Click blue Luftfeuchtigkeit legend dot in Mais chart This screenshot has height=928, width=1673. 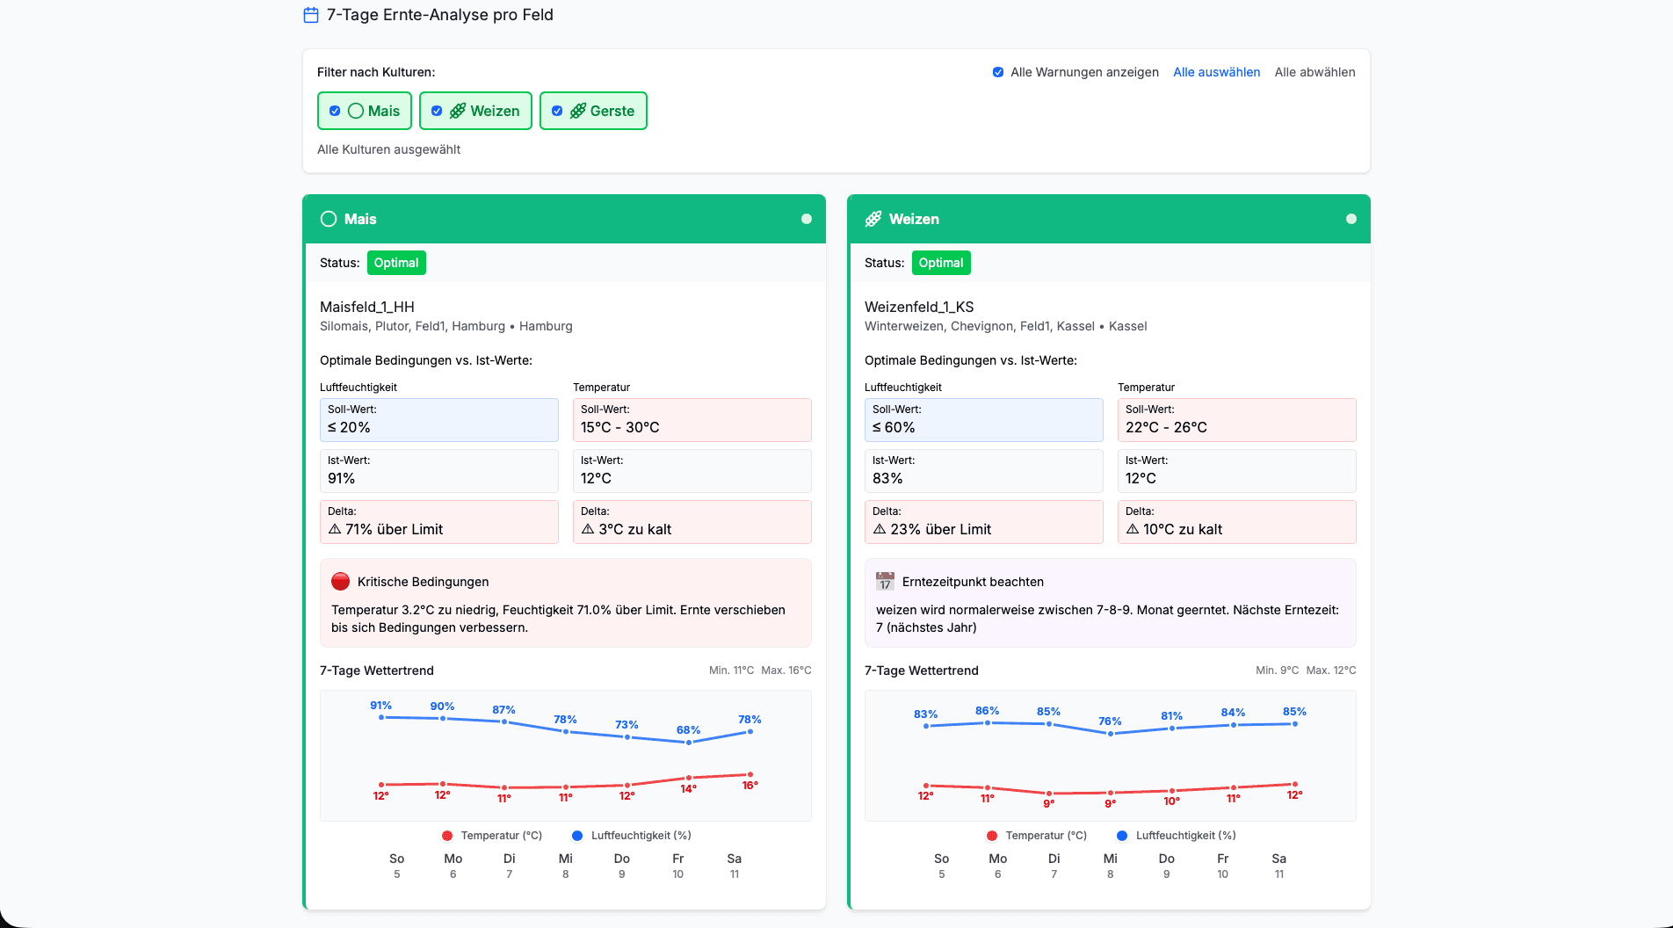577,836
